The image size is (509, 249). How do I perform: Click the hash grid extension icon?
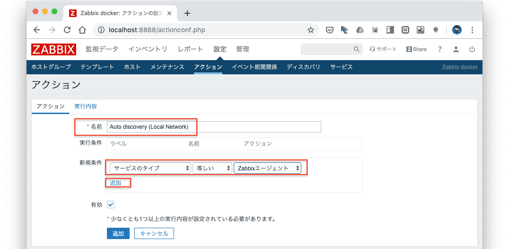click(x=405, y=30)
